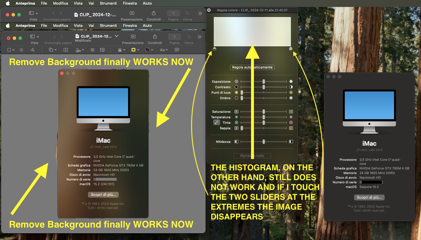Click the Ripristina tutto button
Viewport: 421px width, 240px height.
click(252, 156)
